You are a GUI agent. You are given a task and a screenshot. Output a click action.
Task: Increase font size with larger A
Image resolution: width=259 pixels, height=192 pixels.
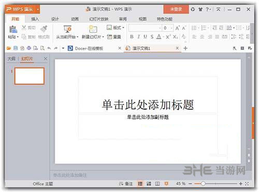177,28
